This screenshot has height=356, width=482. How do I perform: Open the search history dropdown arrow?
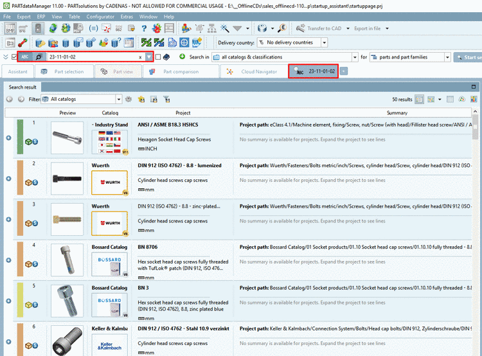click(149, 57)
